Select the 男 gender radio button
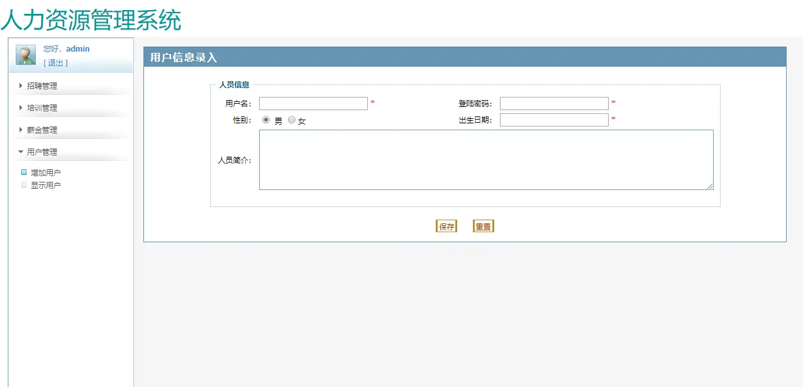 click(265, 120)
